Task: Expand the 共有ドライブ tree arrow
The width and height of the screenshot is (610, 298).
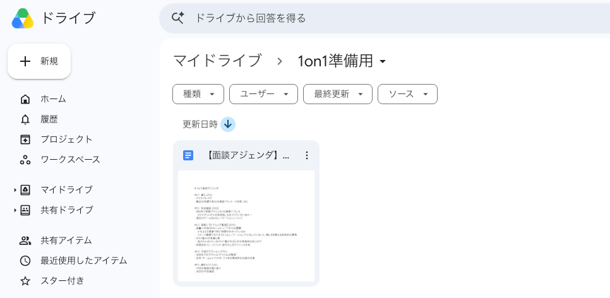Action: pyautogui.click(x=15, y=210)
